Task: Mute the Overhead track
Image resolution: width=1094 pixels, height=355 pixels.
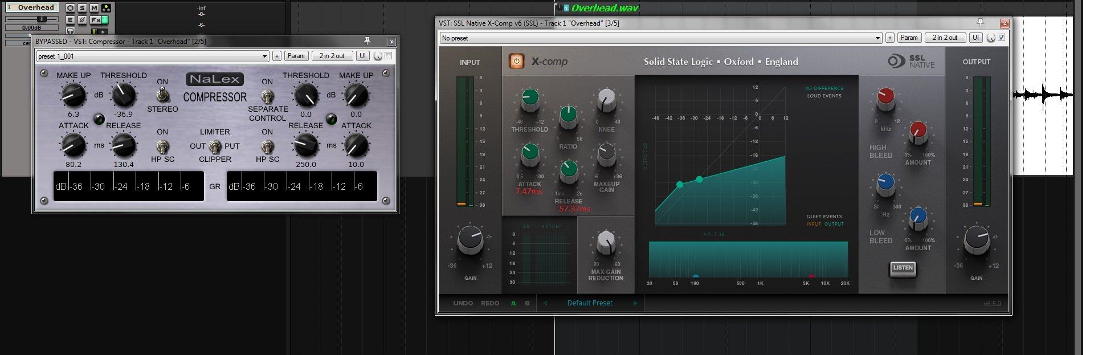Action: 94,8
